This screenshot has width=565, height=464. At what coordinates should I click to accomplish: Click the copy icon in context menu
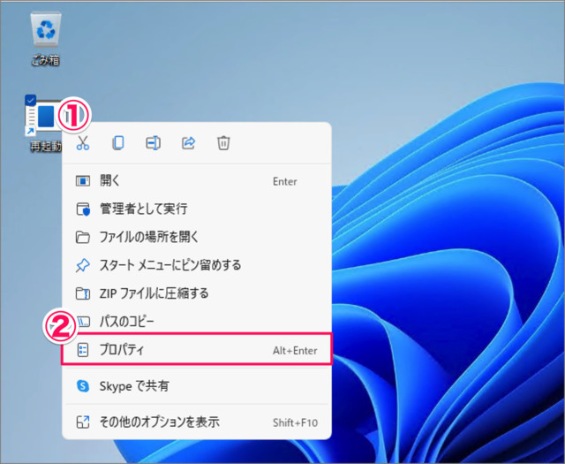coord(118,143)
